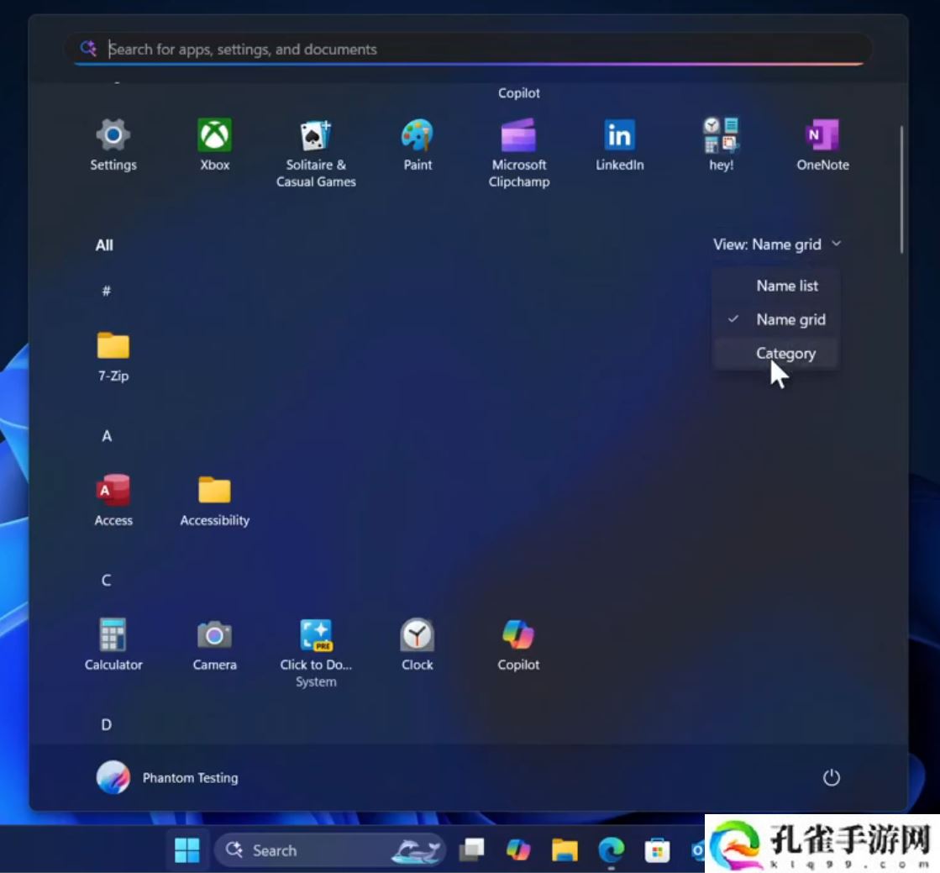The image size is (940, 873).
Task: Select the Name list view option
Action: (775, 286)
